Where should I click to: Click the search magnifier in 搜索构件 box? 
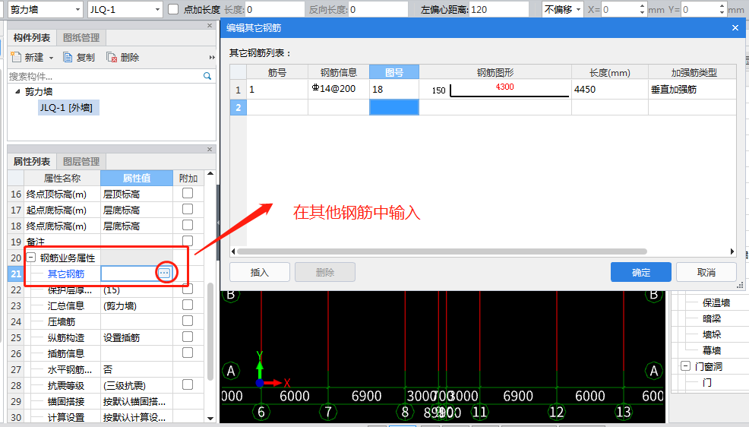pyautogui.click(x=207, y=76)
